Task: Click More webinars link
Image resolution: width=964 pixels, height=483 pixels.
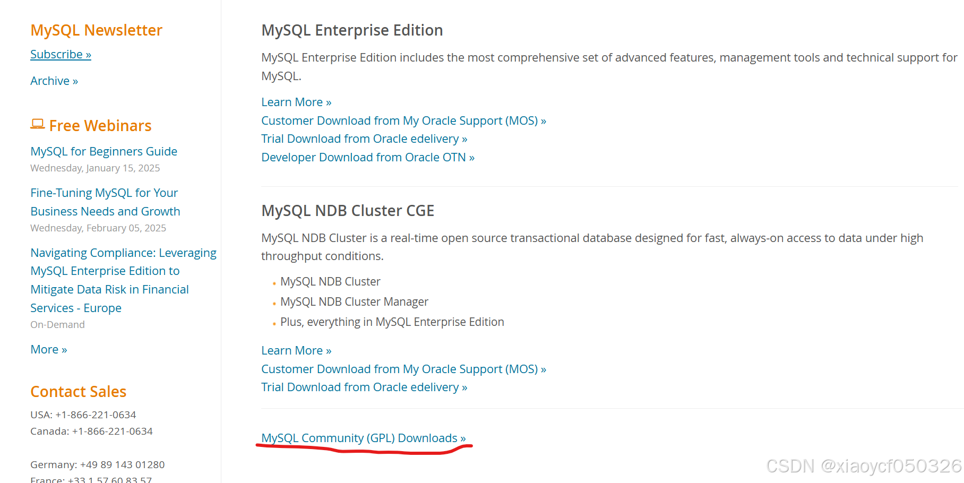Action: point(49,349)
